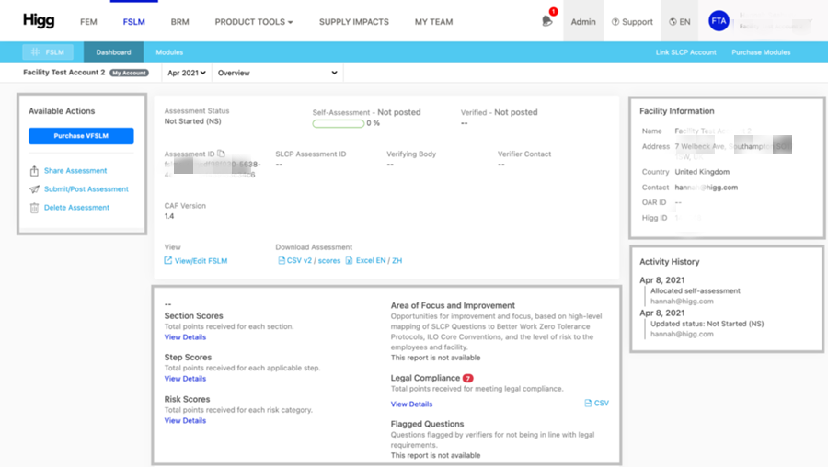Click the Updated status: Not Started entry
The width and height of the screenshot is (828, 467).
[707, 324]
